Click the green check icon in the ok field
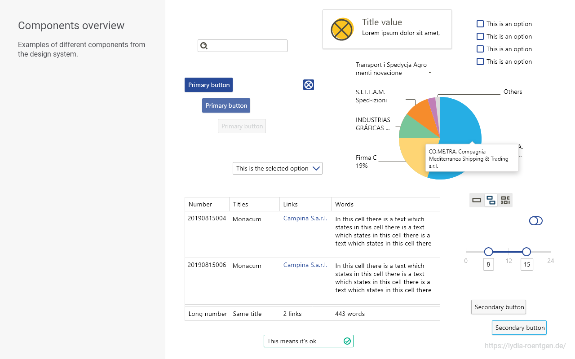The height and width of the screenshot is (359, 575). coord(347,341)
